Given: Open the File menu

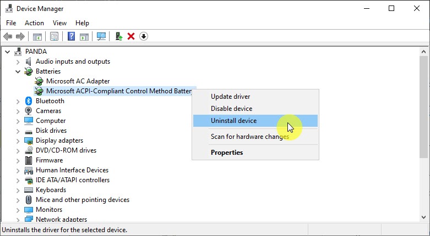Looking at the screenshot, I should tap(11, 23).
